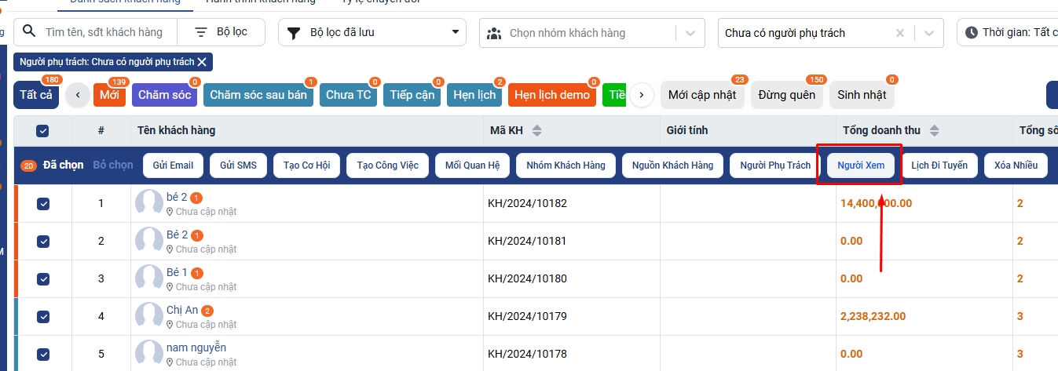Screen dimensions: 1058x371
Task: Click avatar of customer nam nguyễn
Action: (x=149, y=354)
